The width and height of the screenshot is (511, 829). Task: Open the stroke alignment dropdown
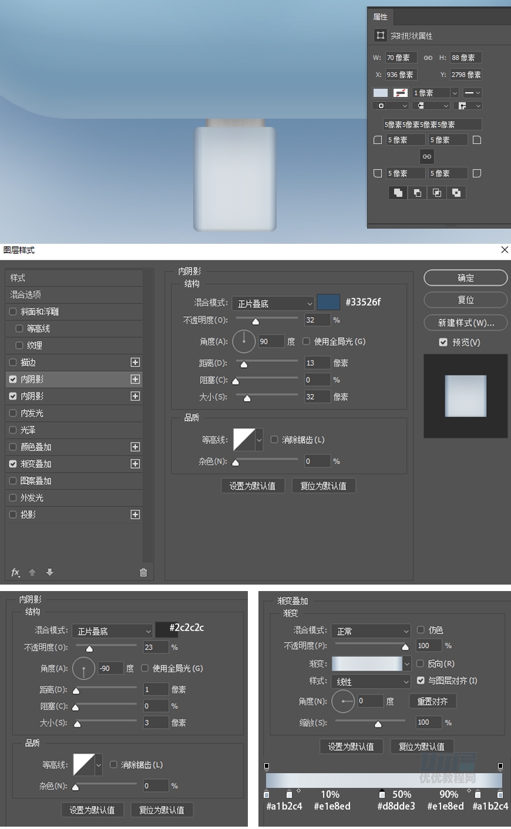point(391,106)
